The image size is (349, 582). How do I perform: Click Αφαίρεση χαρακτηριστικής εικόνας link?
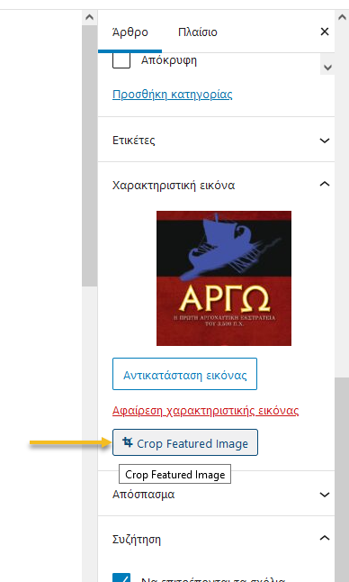tap(206, 411)
